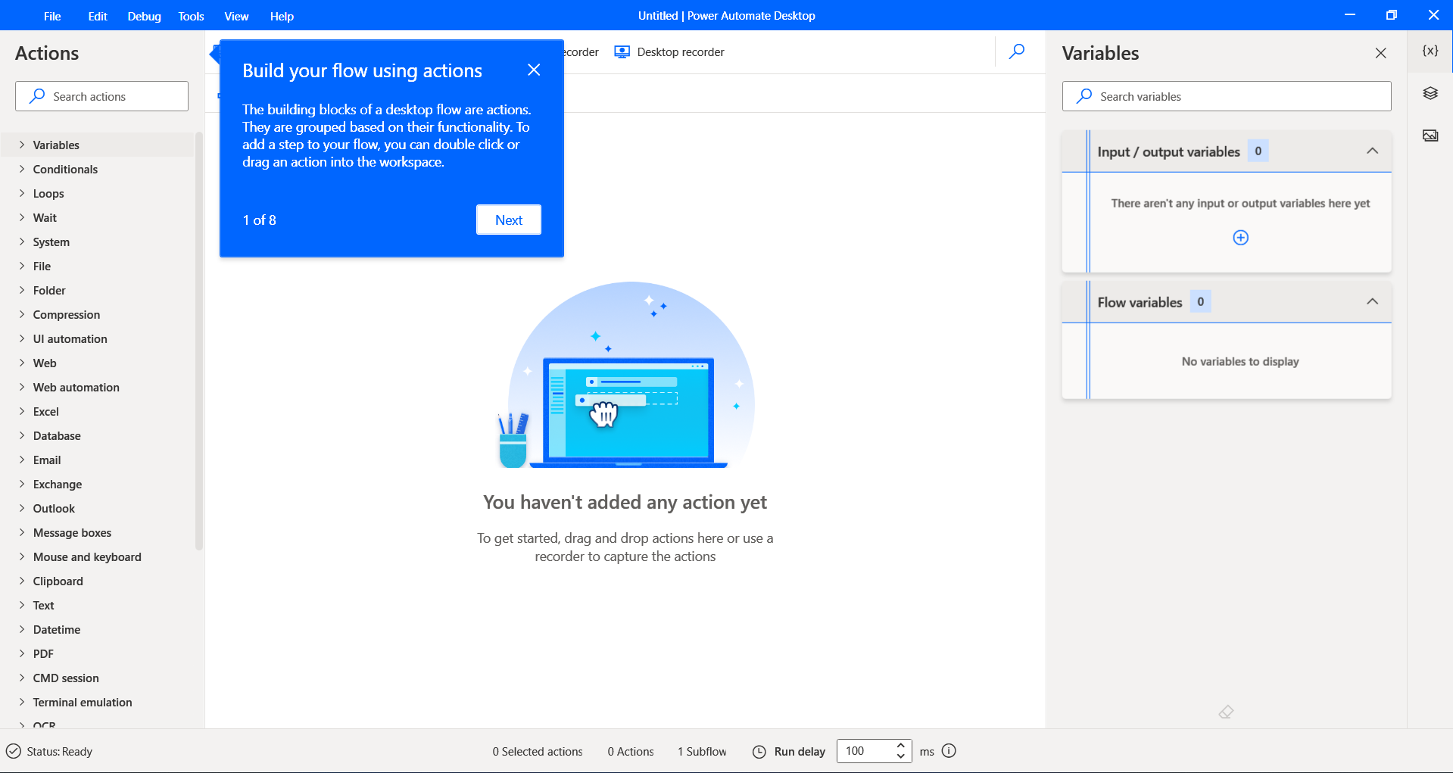Open the File menu
This screenshot has height=773, width=1453.
point(52,16)
